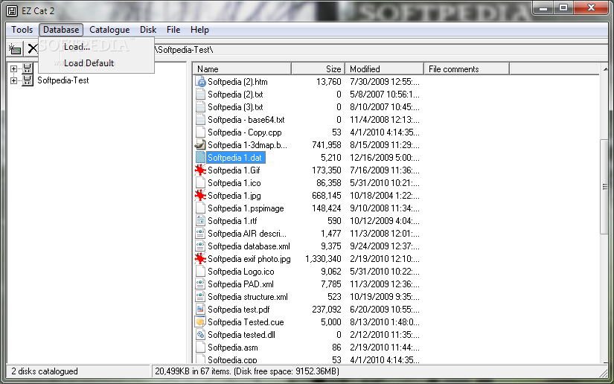Click the modified date 10/18/2004 1:22:...
This screenshot has height=384, width=614.
click(x=385, y=195)
